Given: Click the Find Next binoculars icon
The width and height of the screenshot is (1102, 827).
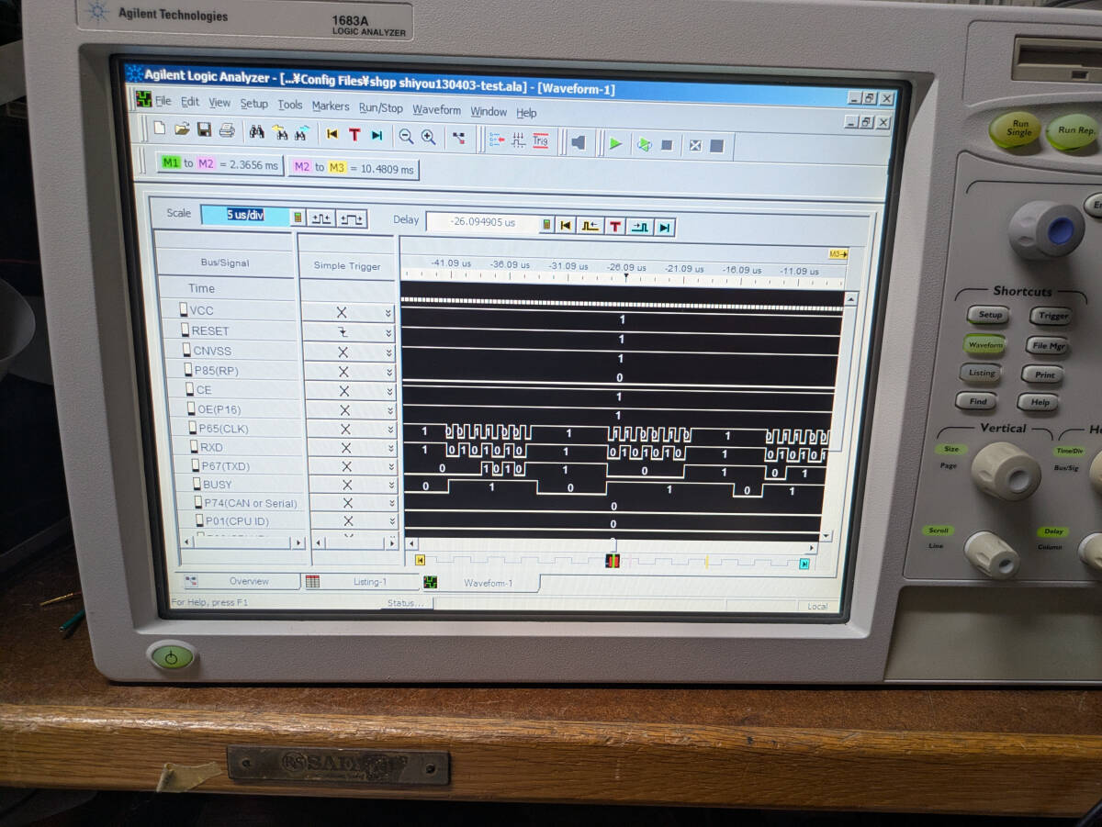Looking at the screenshot, I should pos(301,134).
